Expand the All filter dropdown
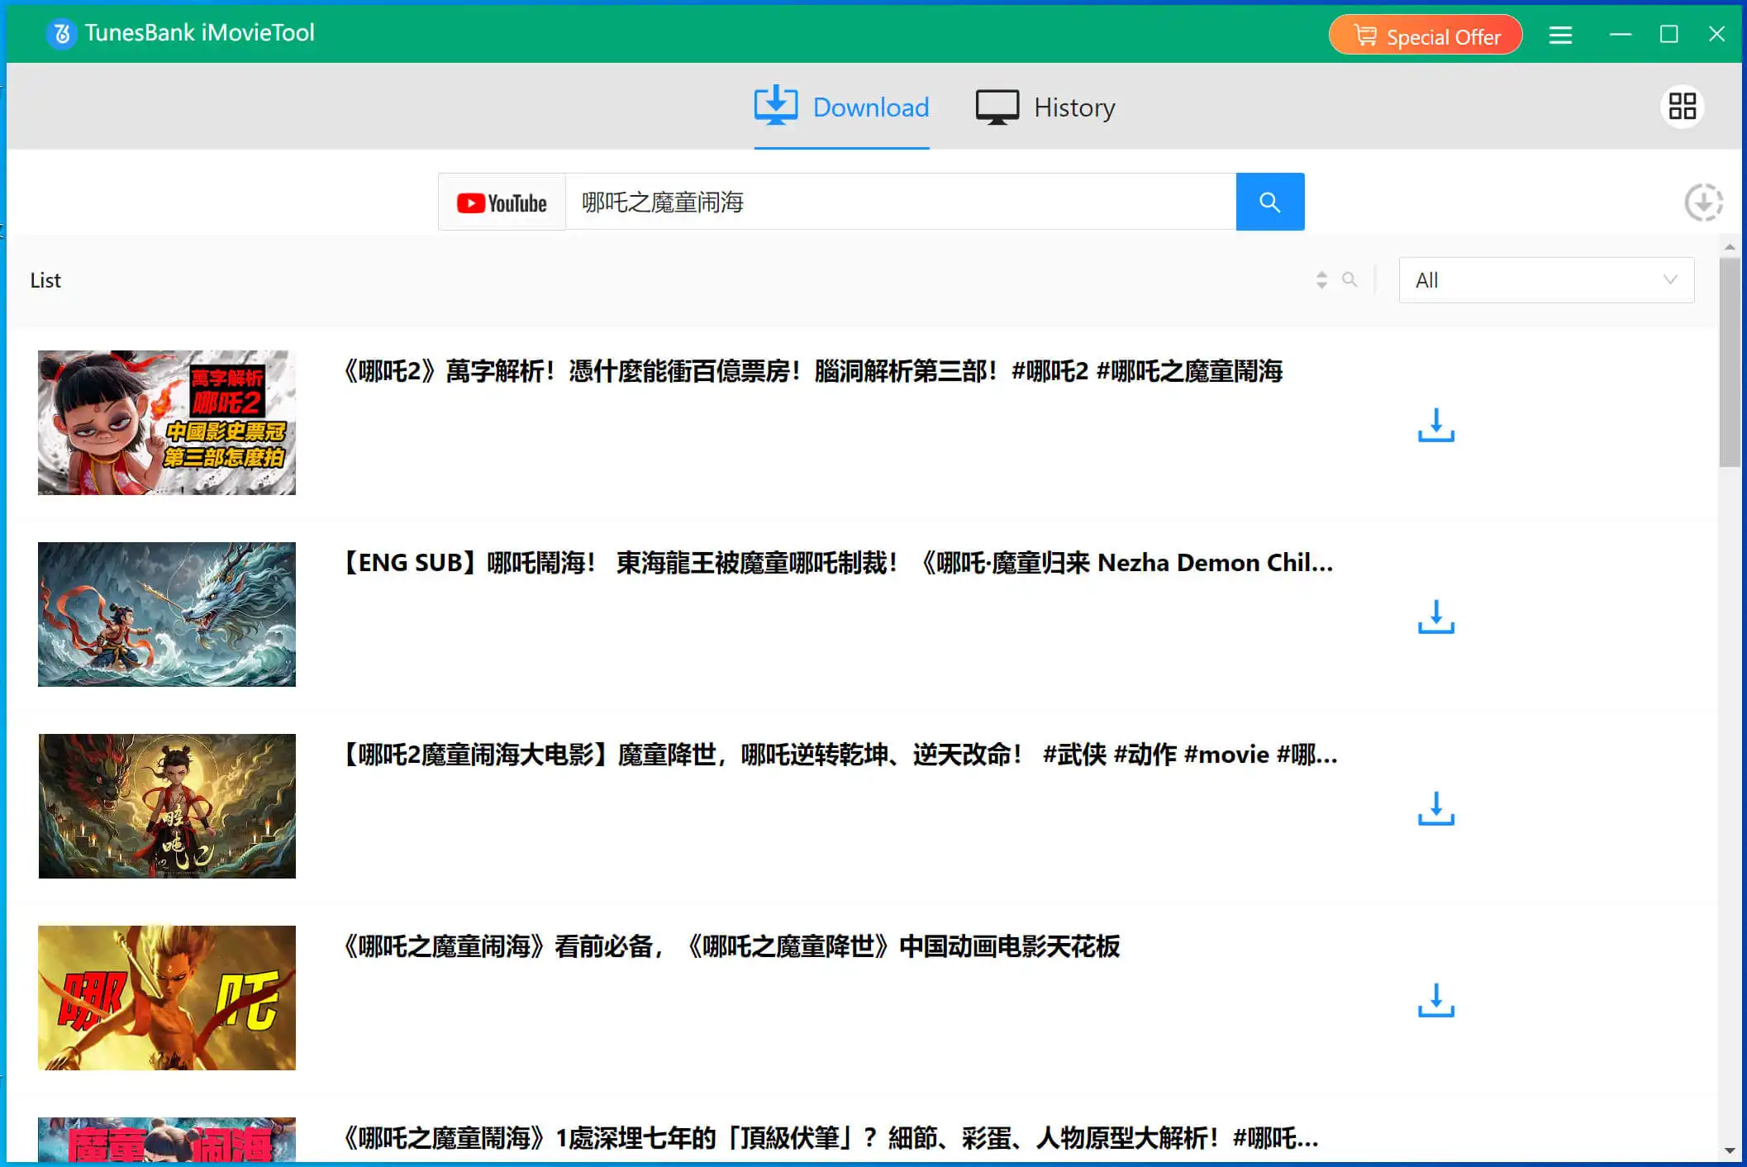The height and width of the screenshot is (1167, 1747). pos(1546,280)
